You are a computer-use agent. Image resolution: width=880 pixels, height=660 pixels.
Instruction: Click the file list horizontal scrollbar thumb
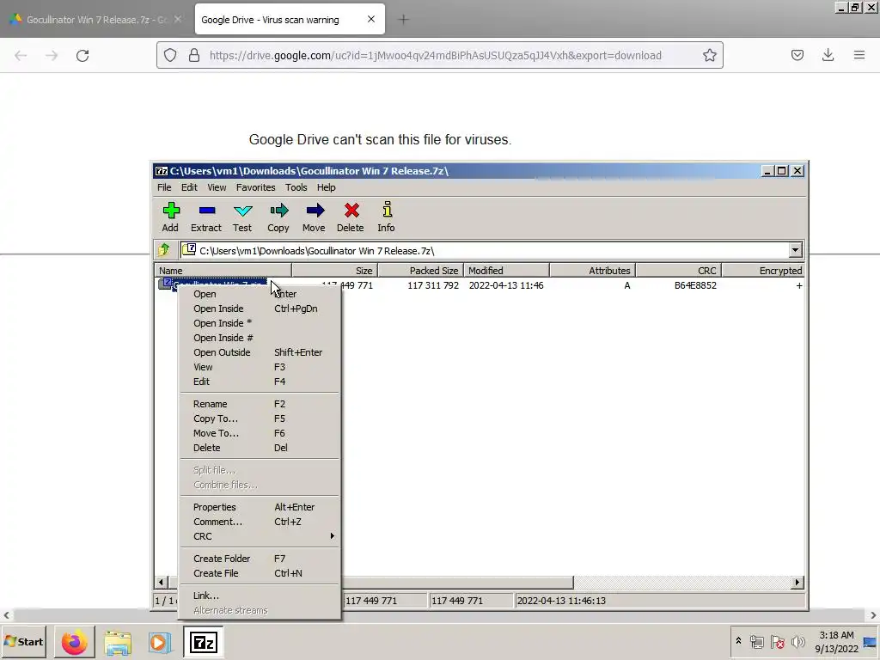(458, 583)
